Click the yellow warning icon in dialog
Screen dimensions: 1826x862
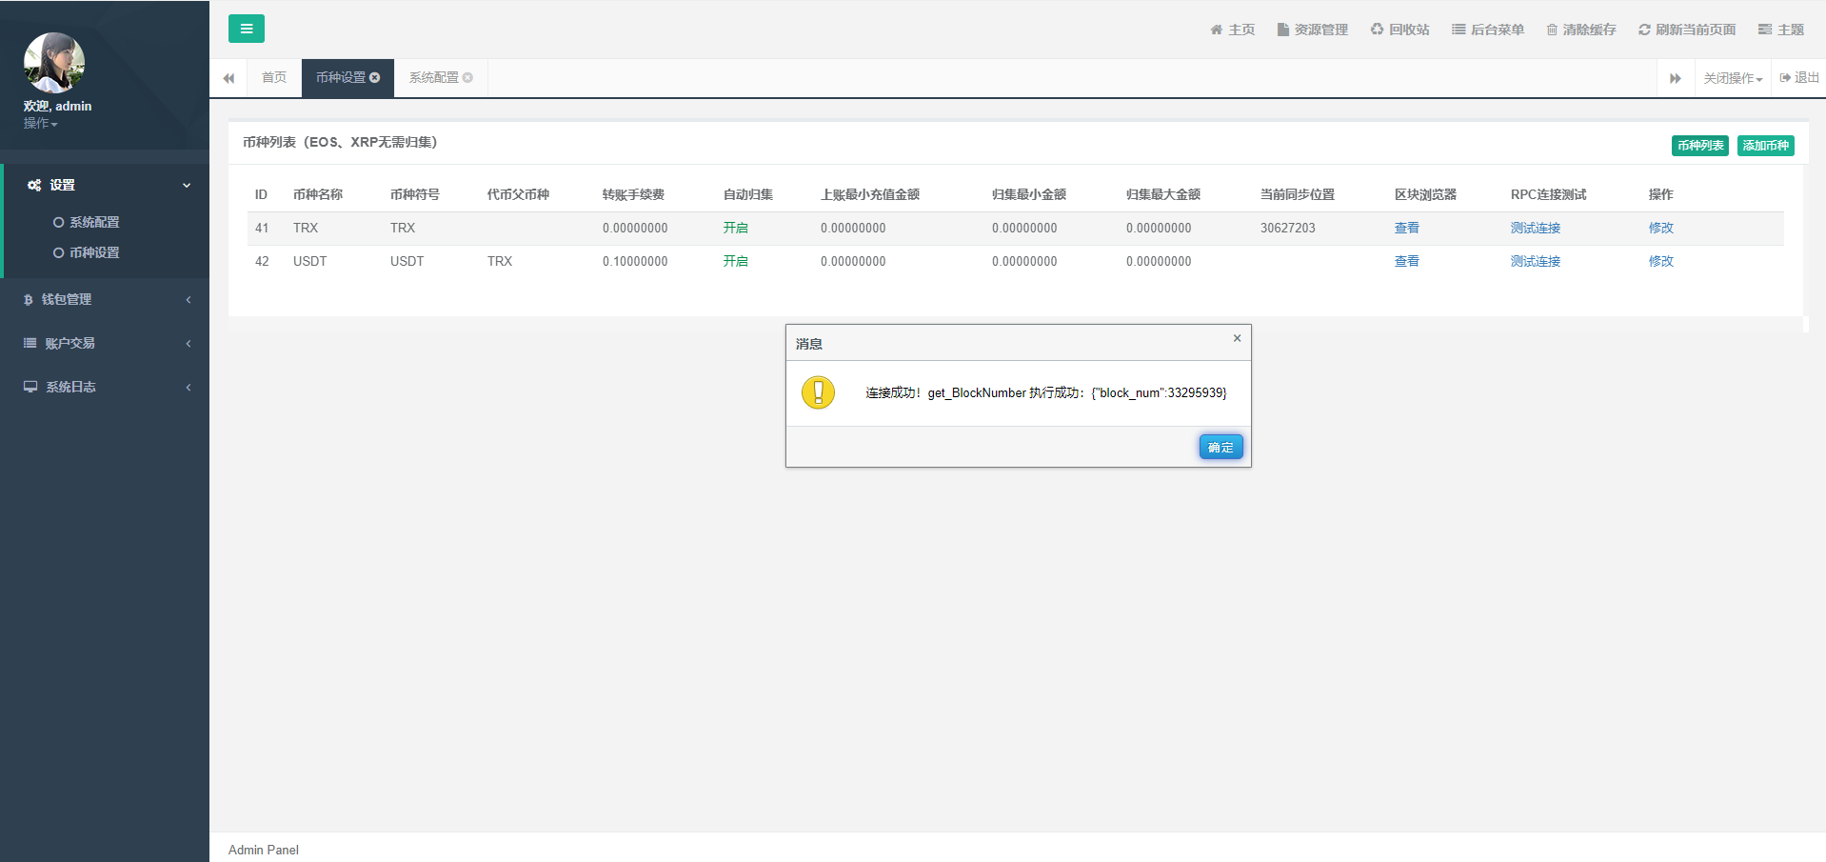(x=818, y=392)
